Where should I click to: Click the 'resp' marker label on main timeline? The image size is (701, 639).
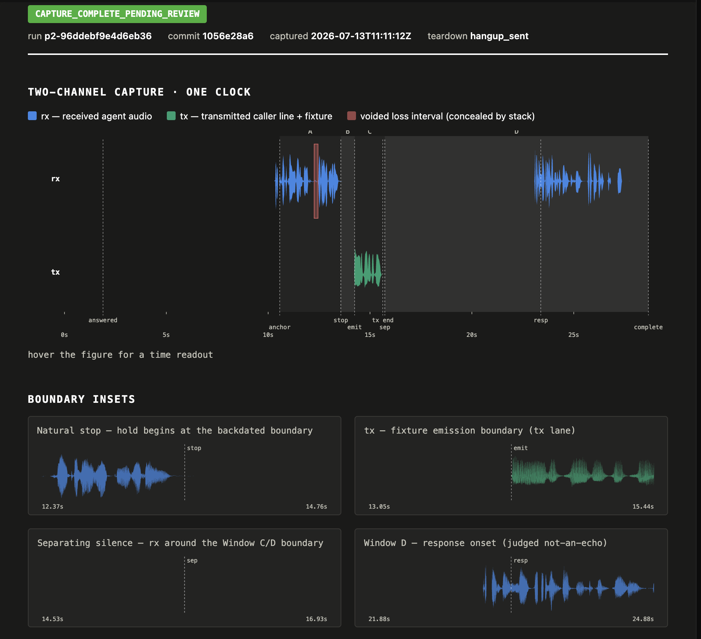541,320
